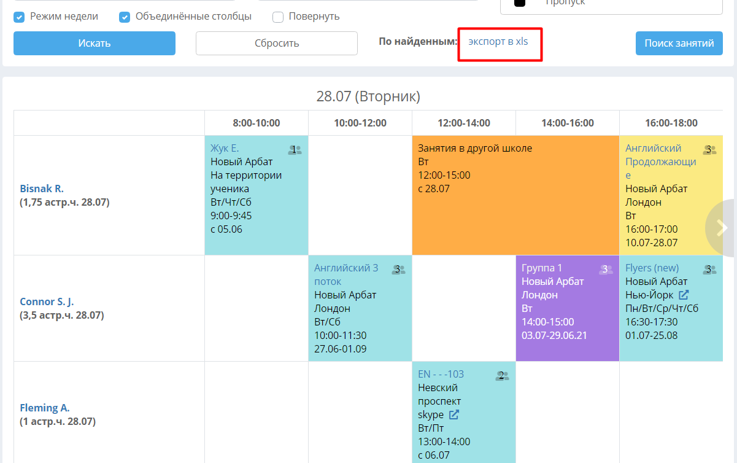Open the Группа 1 lesson title
This screenshot has height=463, width=737.
coord(542,268)
